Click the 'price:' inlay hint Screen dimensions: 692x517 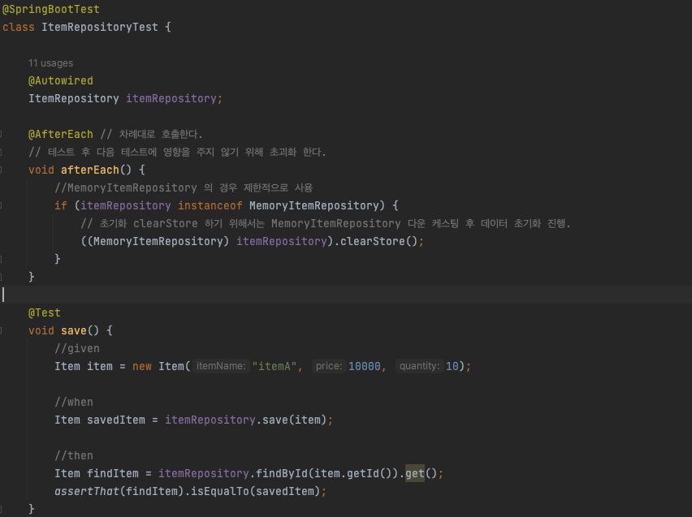pos(329,366)
